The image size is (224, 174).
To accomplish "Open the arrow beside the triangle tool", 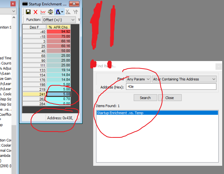I will (62, 12).
